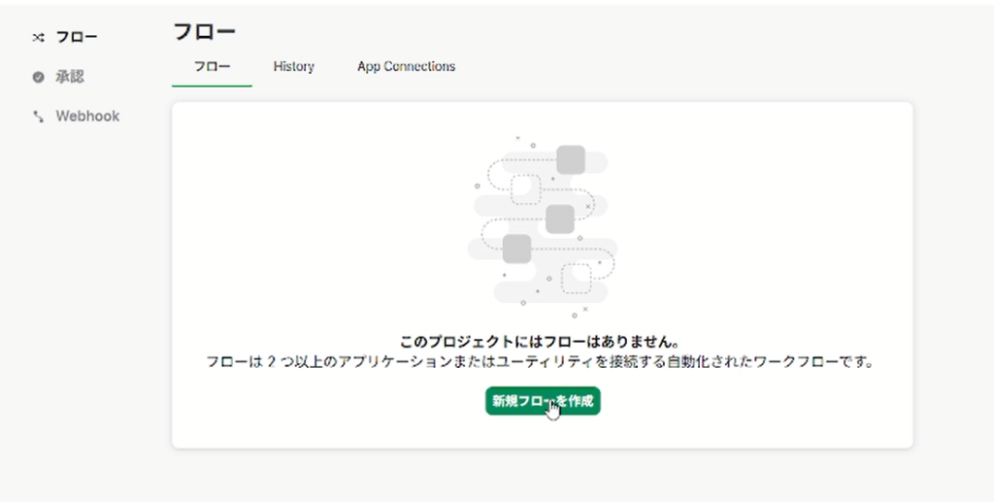
Task: Click empty white card area left of illustration
Action: (x=311, y=223)
